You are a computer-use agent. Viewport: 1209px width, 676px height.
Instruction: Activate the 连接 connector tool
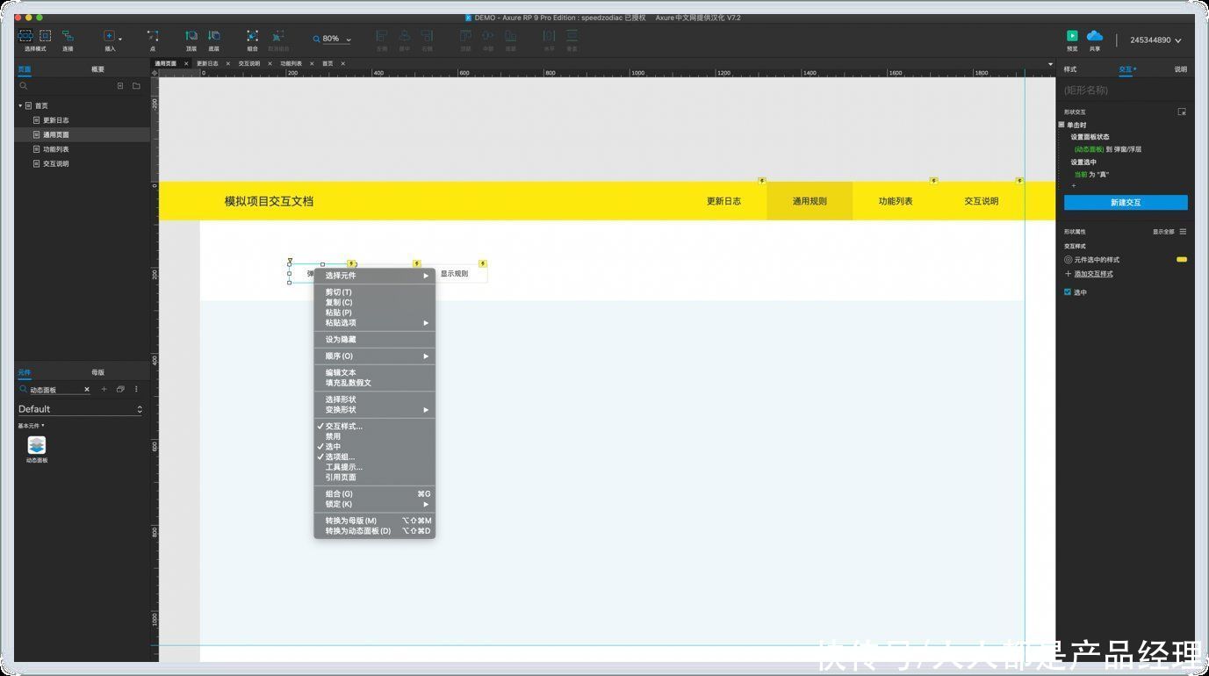68,36
